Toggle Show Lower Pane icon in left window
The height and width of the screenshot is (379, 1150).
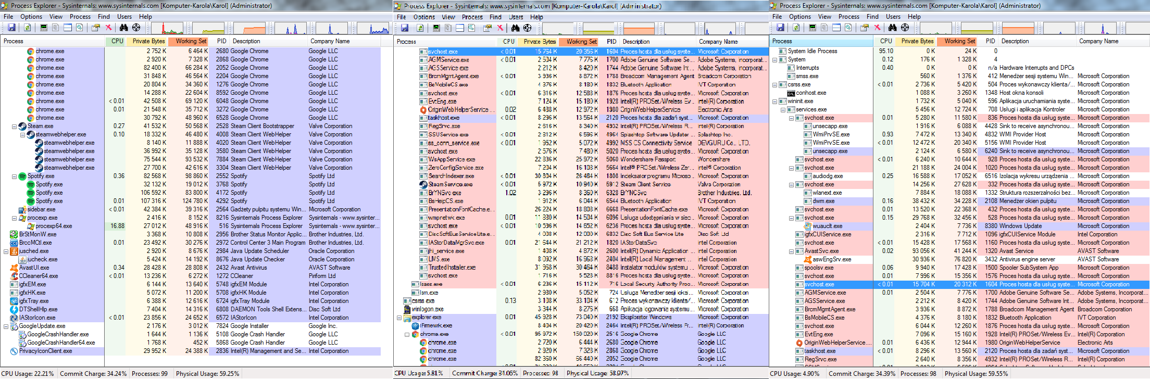click(68, 28)
